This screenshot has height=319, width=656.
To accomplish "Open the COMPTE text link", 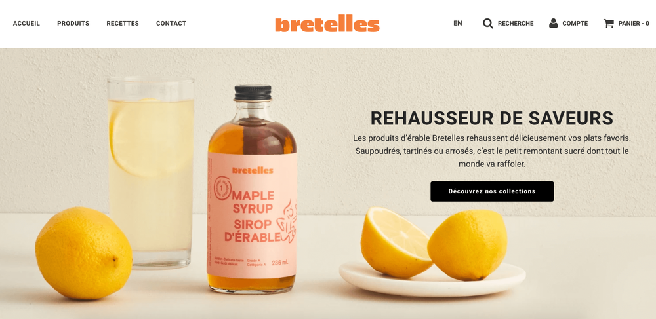I will click(x=575, y=24).
